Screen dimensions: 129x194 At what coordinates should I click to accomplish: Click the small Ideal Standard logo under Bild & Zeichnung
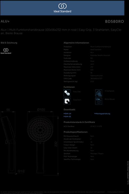(6, 51)
